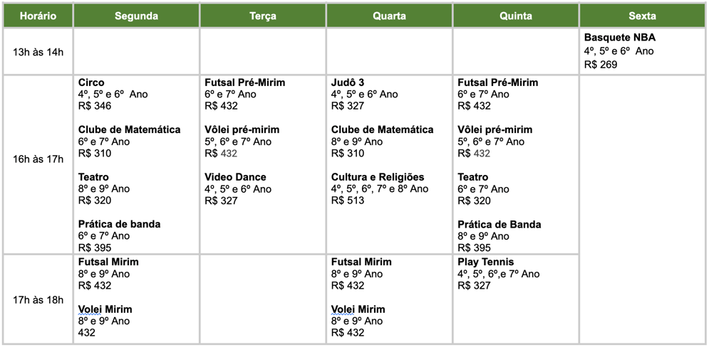Select Teatro in the Quinta column
The image size is (709, 347).
click(473, 177)
